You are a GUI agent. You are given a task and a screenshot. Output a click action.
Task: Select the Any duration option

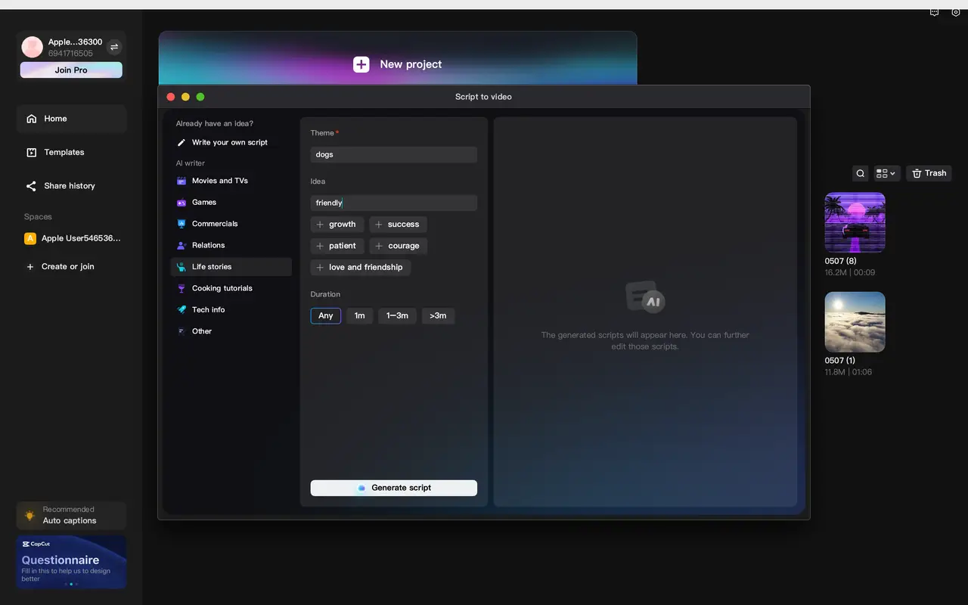(326, 316)
